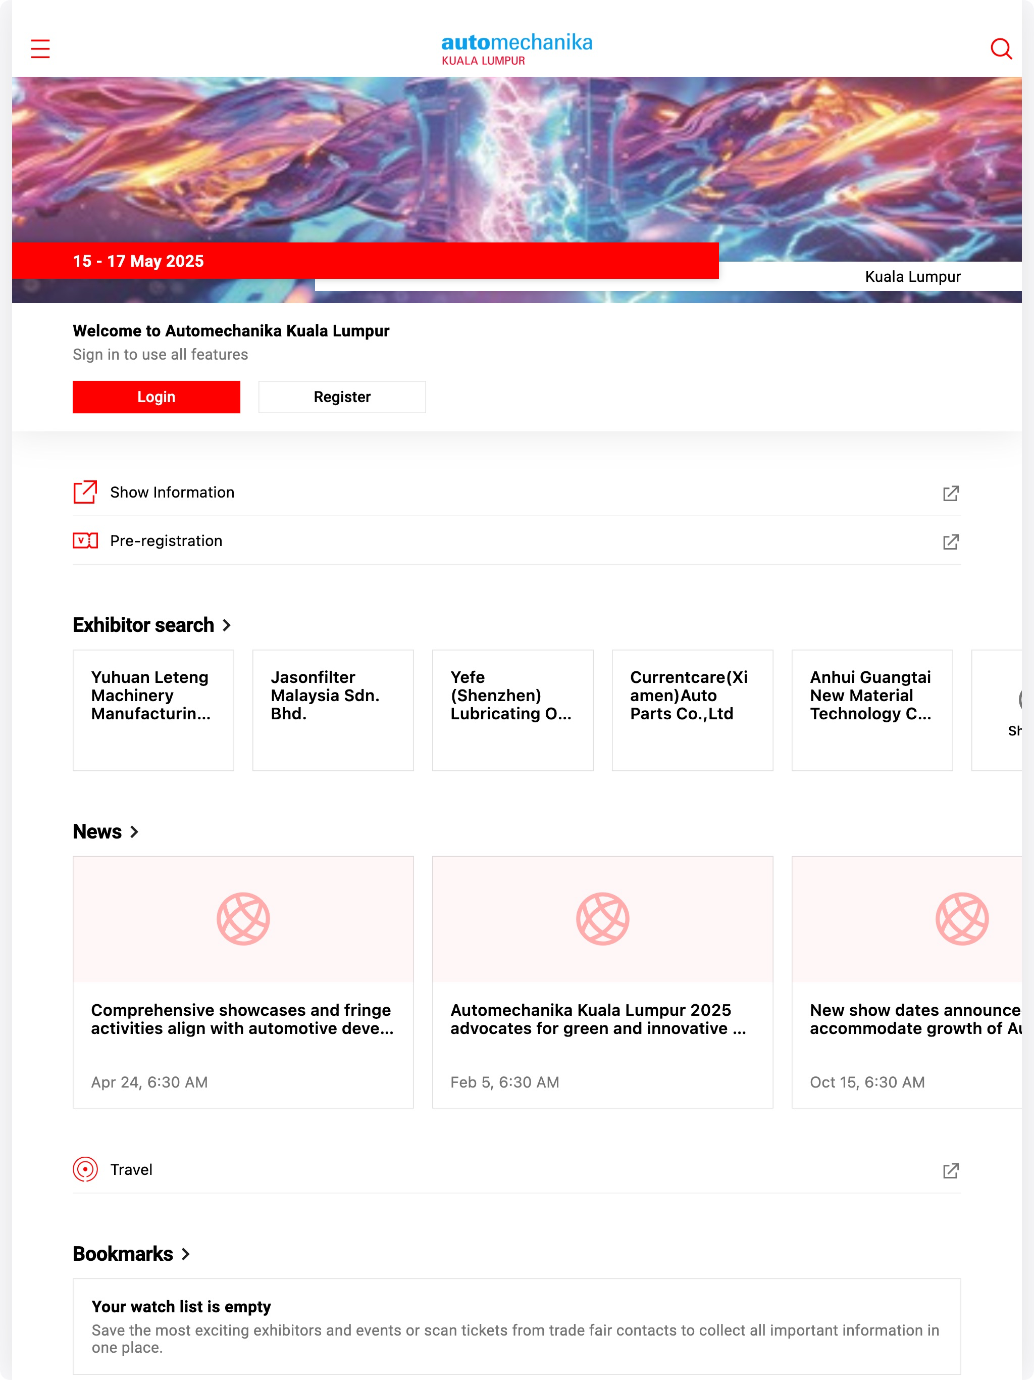
Task: Open Show Information external link icon
Action: (x=950, y=493)
